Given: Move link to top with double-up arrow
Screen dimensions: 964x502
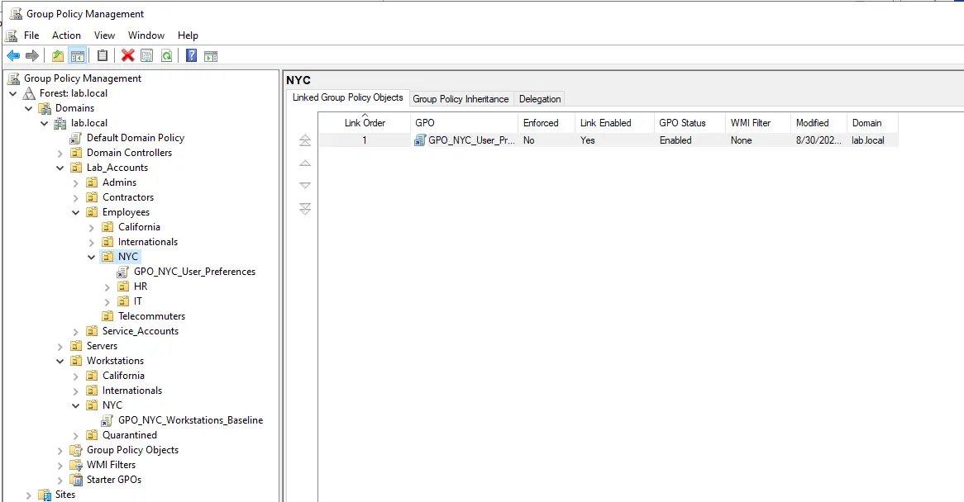Looking at the screenshot, I should click(x=305, y=140).
